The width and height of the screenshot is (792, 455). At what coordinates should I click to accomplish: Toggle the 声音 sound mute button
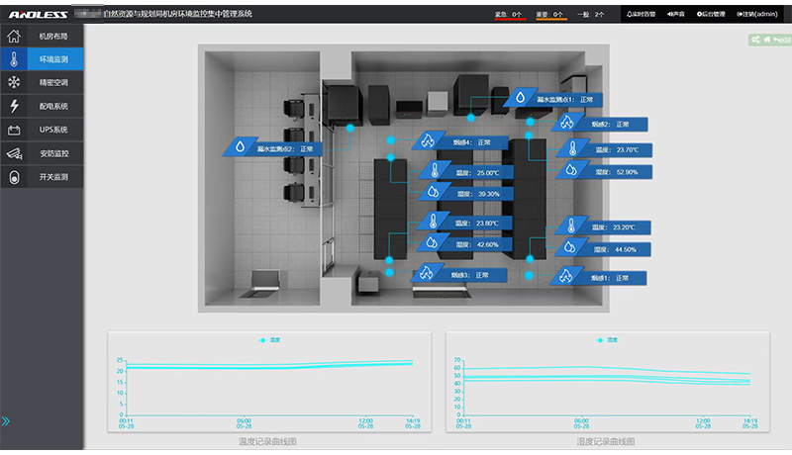click(x=676, y=15)
